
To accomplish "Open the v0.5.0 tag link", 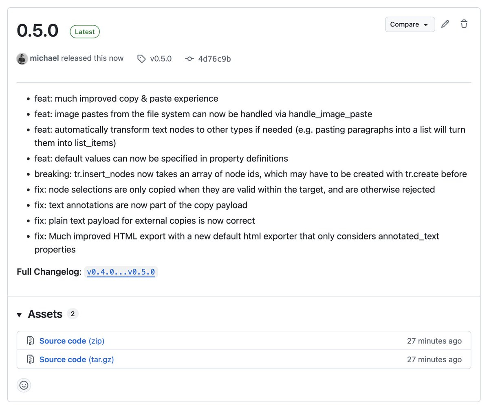I will 161,59.
